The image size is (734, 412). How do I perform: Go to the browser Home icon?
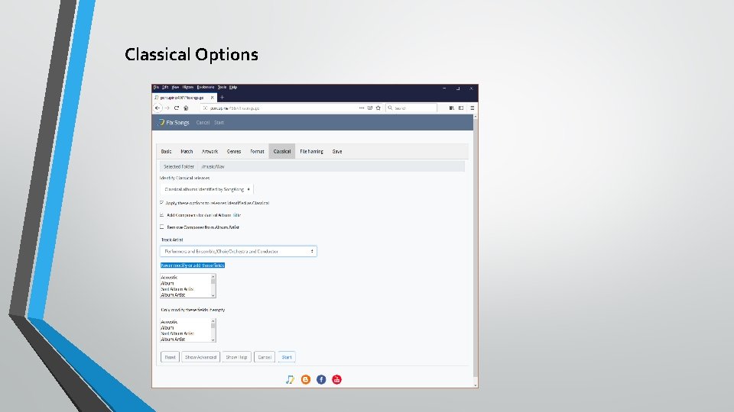[186, 108]
